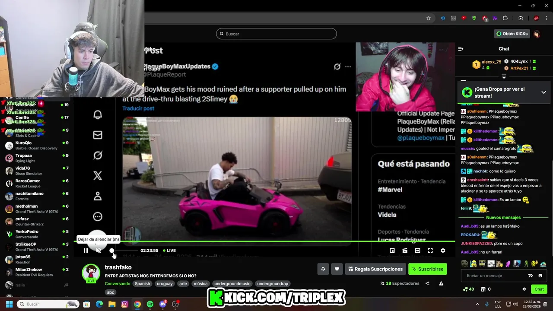Viewport: 553px width, 311px height.
Task: Open StriikeeOP channel in sidebar
Action: click(x=36, y=247)
